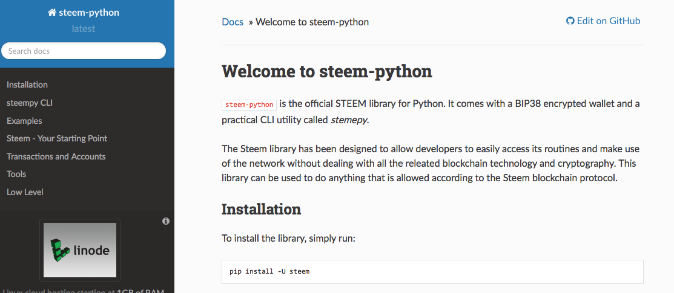
Task: Click the ad info icon in sidebar
Action: pyautogui.click(x=166, y=221)
